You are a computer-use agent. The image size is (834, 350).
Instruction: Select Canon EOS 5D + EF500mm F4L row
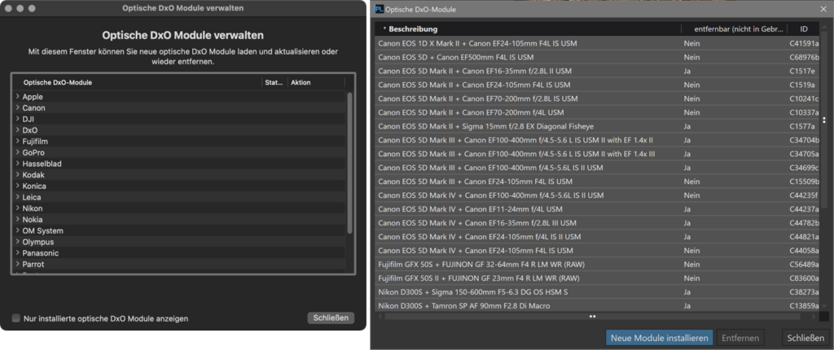coord(598,57)
